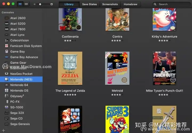Open the Homebrew tab
The image size is (192, 133).
coord(130,4)
